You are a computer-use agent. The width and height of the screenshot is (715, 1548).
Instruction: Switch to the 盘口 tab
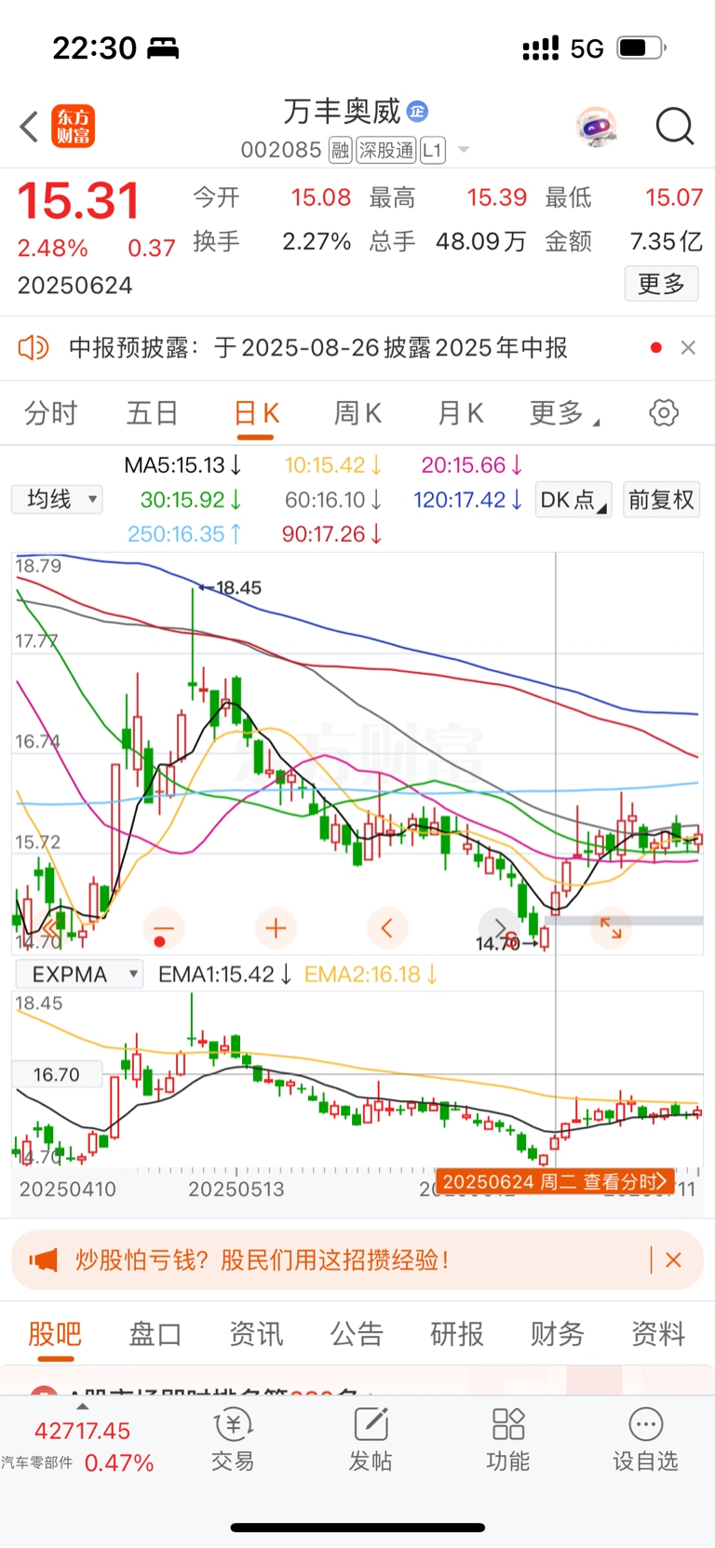(x=155, y=1334)
